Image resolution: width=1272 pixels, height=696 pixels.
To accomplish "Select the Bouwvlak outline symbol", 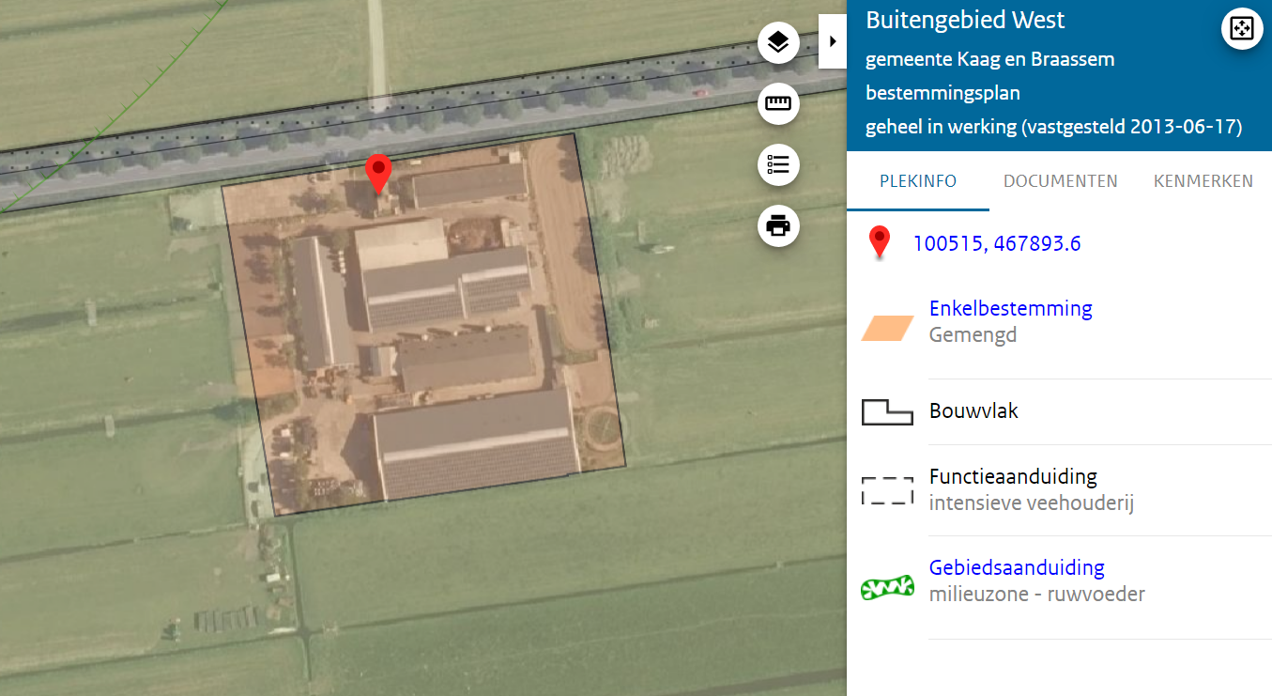I will (x=886, y=410).
